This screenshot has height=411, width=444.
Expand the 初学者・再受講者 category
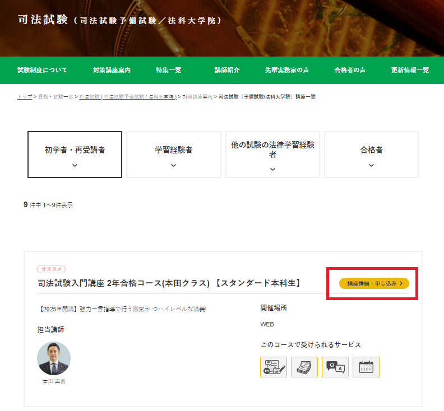(x=75, y=155)
